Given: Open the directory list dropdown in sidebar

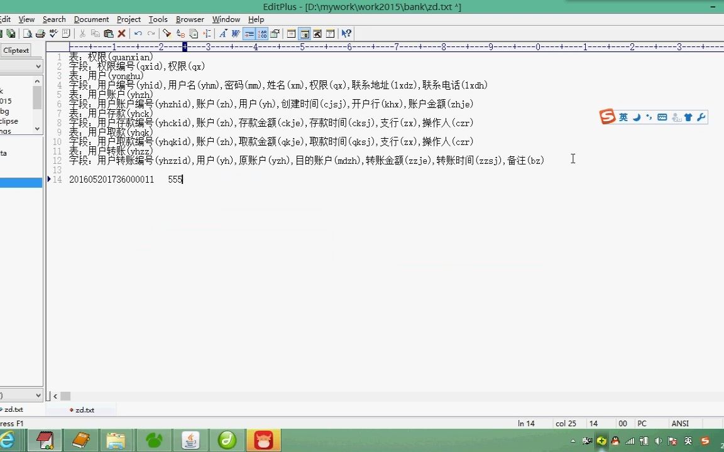Looking at the screenshot, I should [22, 65].
